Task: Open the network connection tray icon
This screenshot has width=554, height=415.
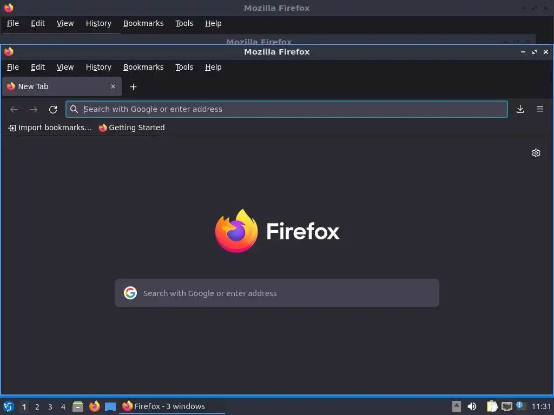Action: (x=506, y=406)
